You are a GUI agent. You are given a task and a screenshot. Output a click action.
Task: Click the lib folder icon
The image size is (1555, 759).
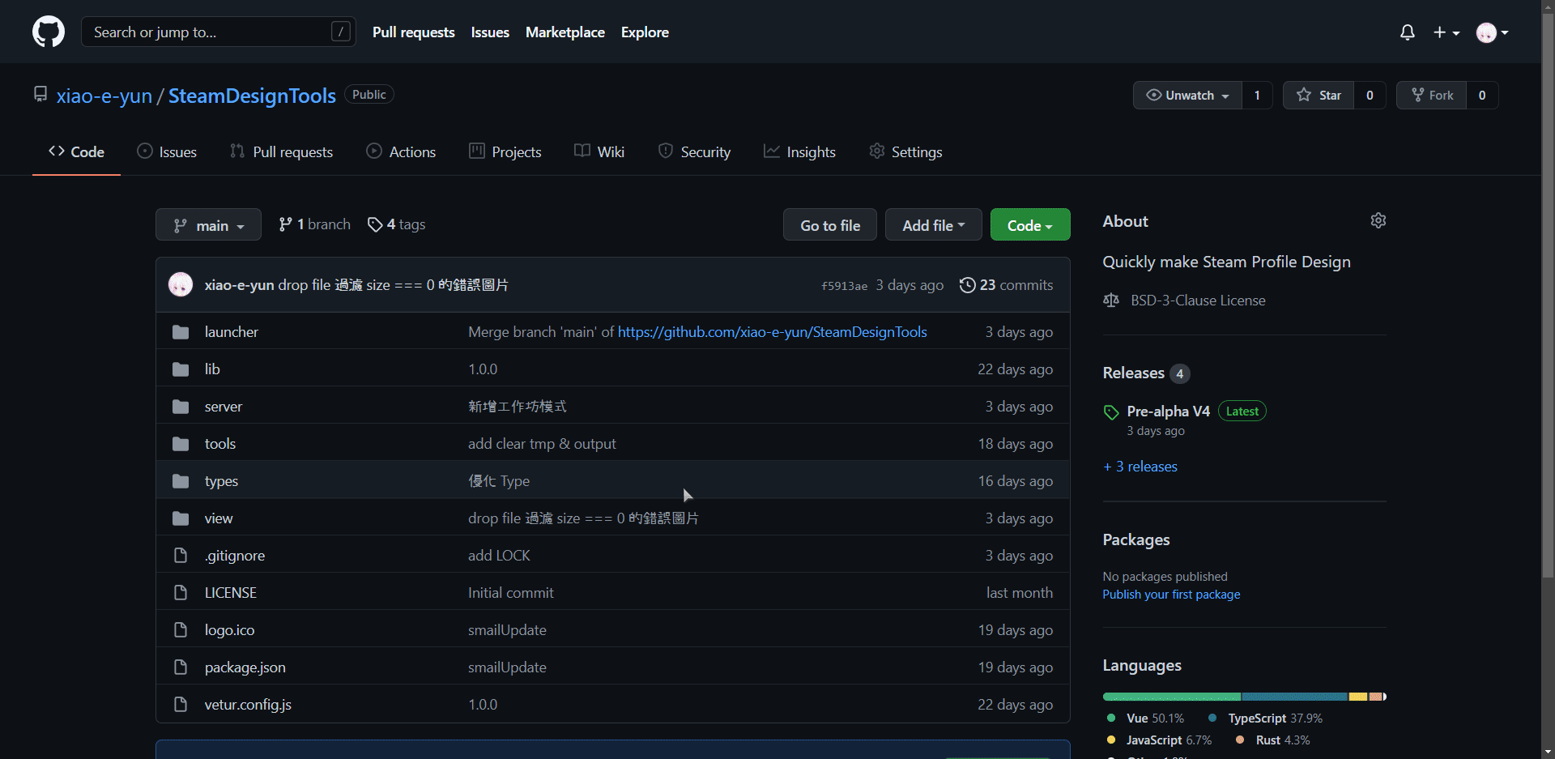181,369
